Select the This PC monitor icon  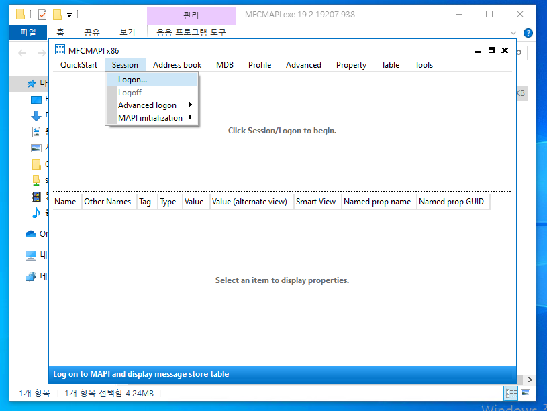[x=31, y=255]
